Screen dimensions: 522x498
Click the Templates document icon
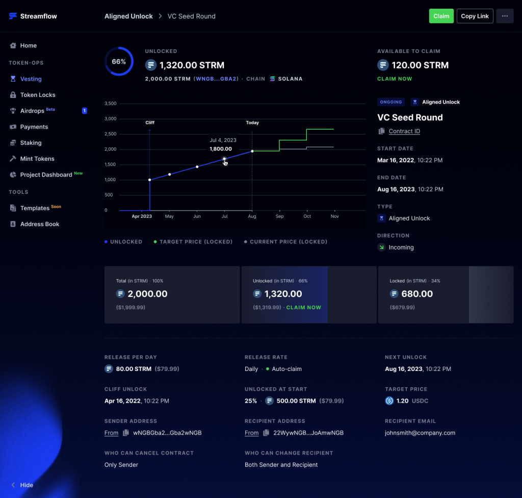point(13,208)
